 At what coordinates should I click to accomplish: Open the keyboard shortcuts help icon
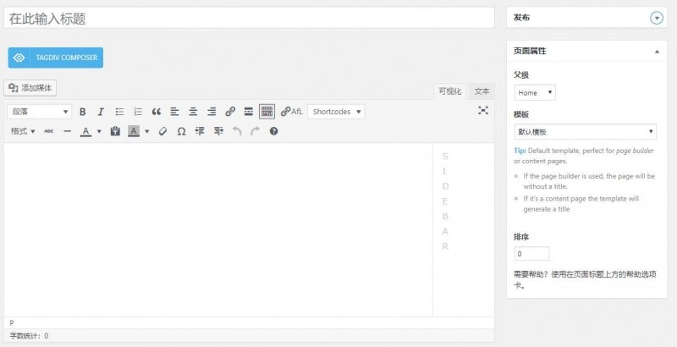(273, 131)
